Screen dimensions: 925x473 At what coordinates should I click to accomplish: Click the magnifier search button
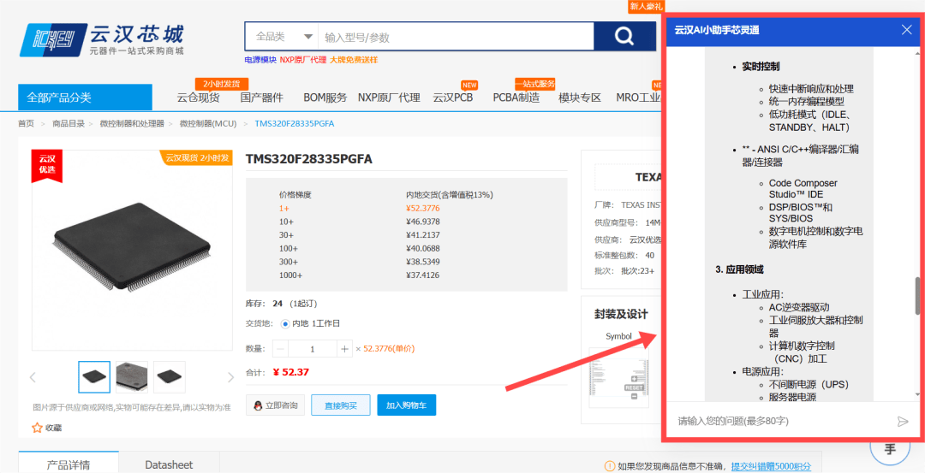click(624, 37)
